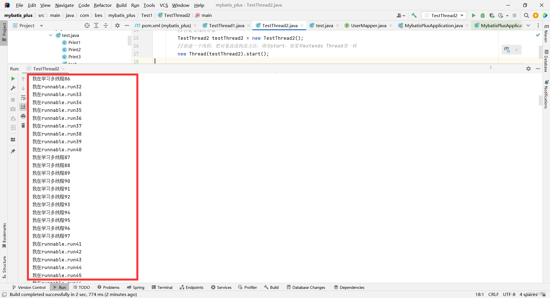Open profiler run dropdown arrow

(x=507, y=15)
